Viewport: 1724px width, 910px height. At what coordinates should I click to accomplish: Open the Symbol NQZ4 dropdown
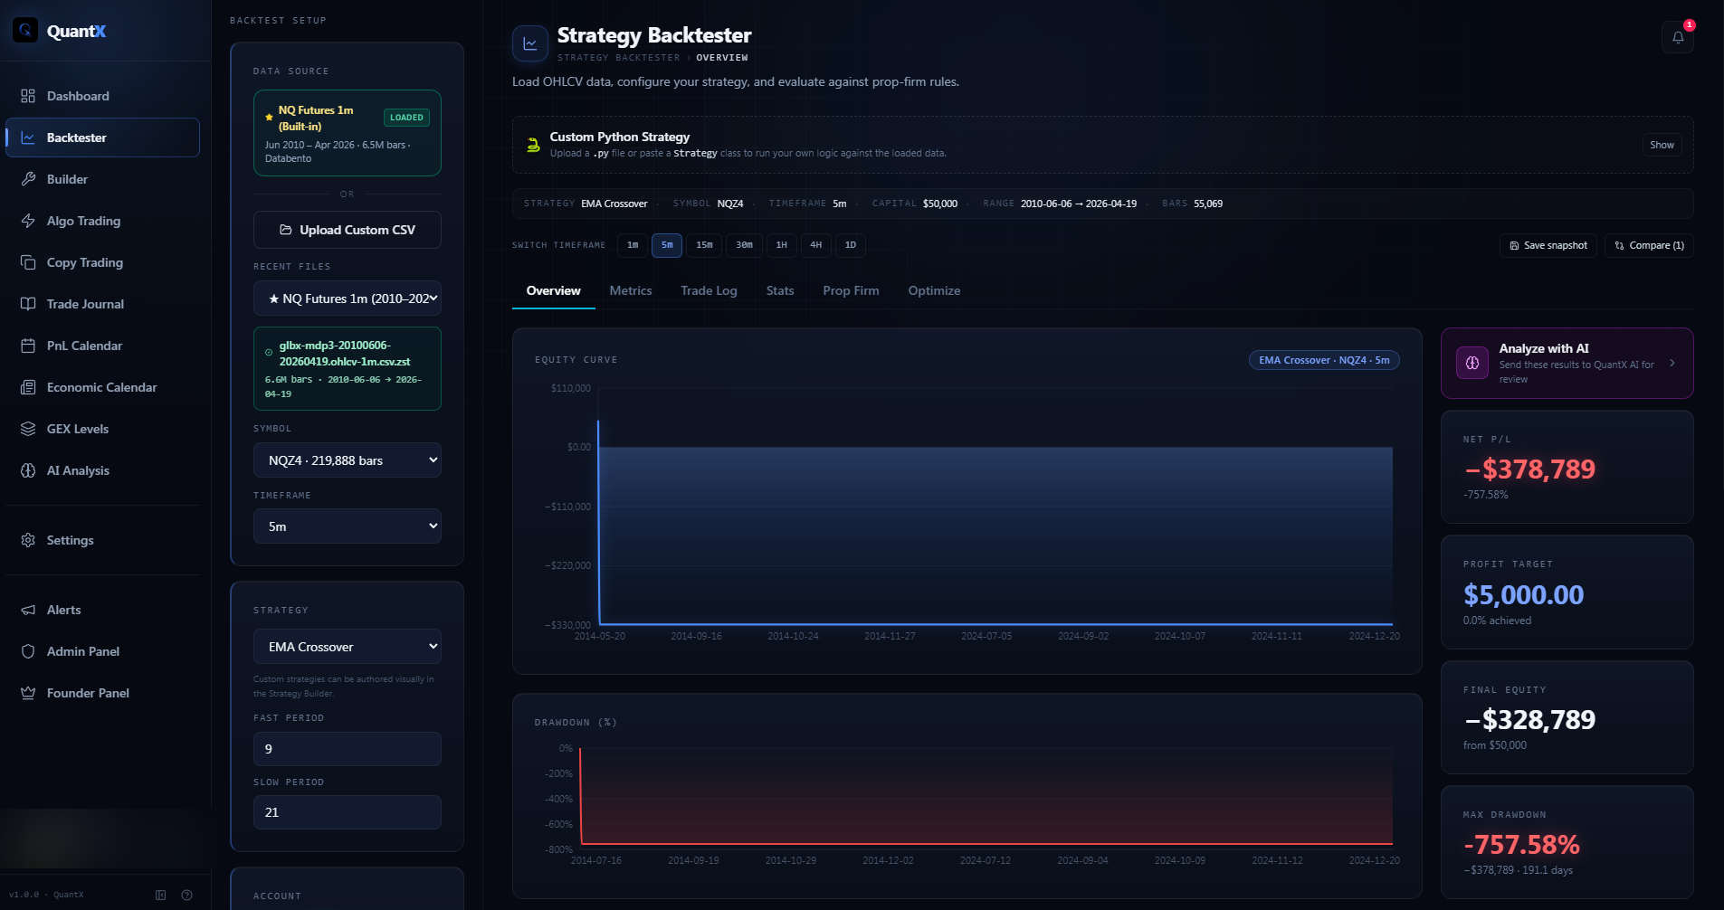point(348,460)
